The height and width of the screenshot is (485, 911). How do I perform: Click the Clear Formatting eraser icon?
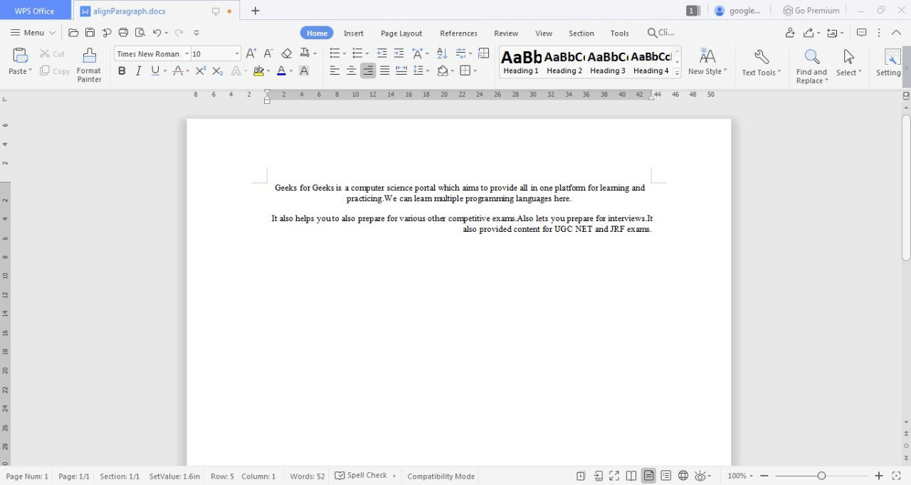tap(286, 53)
